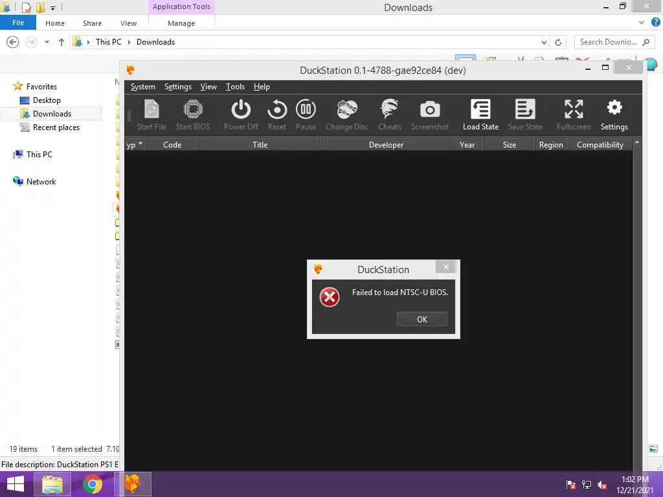Open Settings gear in DuckStation toolbar
Viewport: 663px width, 497px height.
614,115
